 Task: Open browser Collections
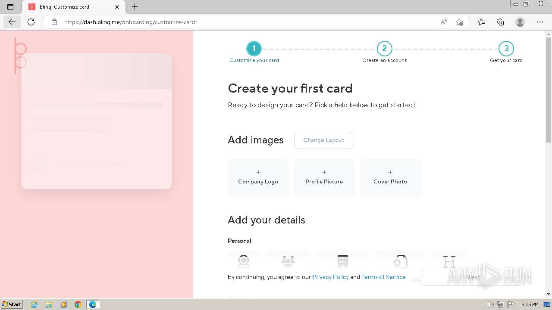pyautogui.click(x=500, y=22)
